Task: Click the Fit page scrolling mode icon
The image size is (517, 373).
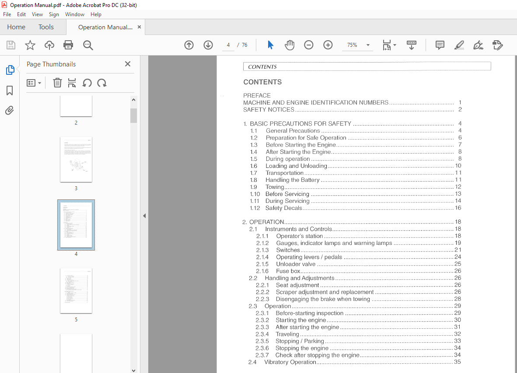Action: [x=386, y=45]
